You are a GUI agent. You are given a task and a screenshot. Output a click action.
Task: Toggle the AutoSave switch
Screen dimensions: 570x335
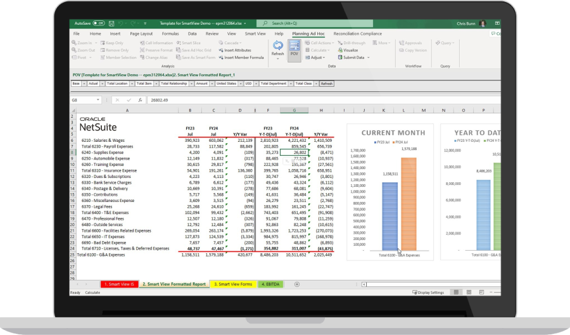coord(99,23)
